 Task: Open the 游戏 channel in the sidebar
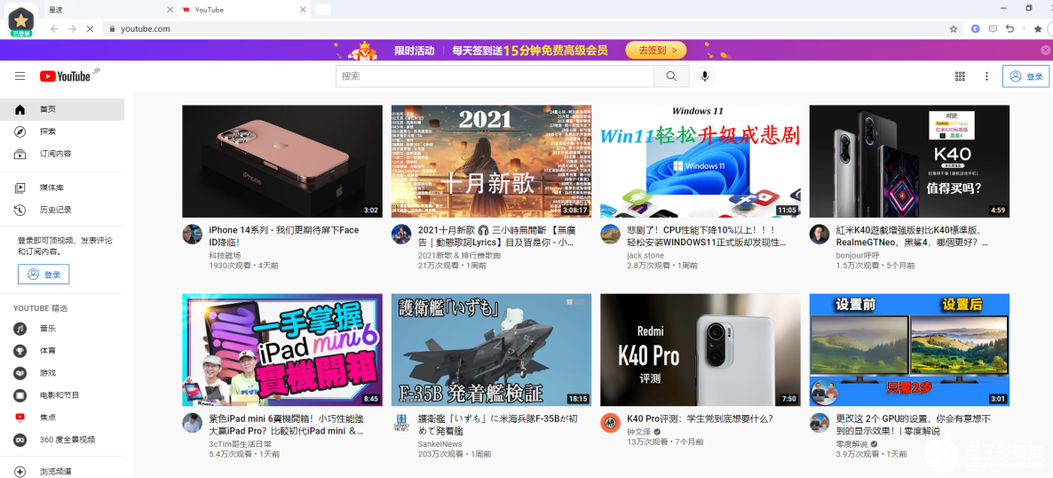pos(62,373)
